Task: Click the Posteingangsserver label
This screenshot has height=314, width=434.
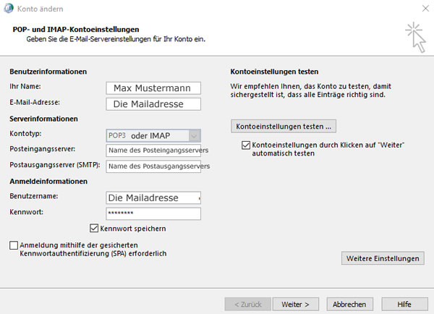Action: pos(43,149)
